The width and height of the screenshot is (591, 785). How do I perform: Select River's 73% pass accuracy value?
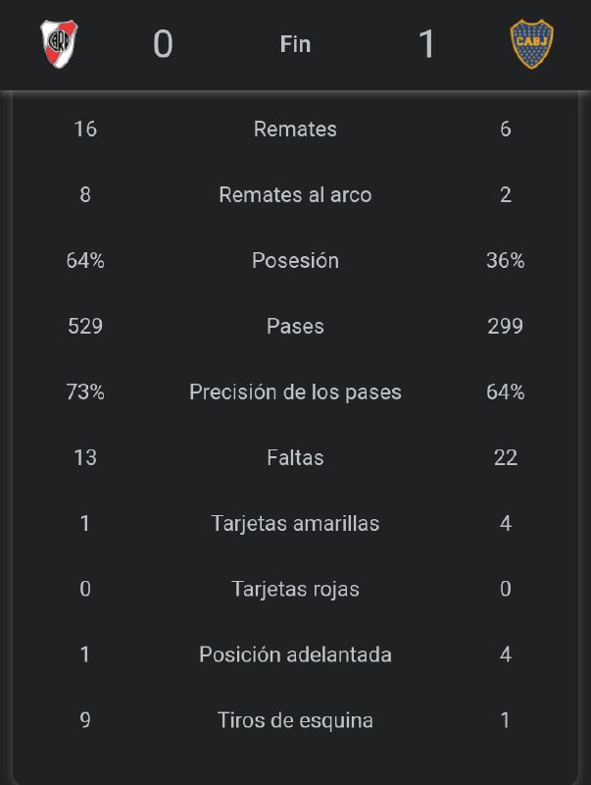click(85, 392)
